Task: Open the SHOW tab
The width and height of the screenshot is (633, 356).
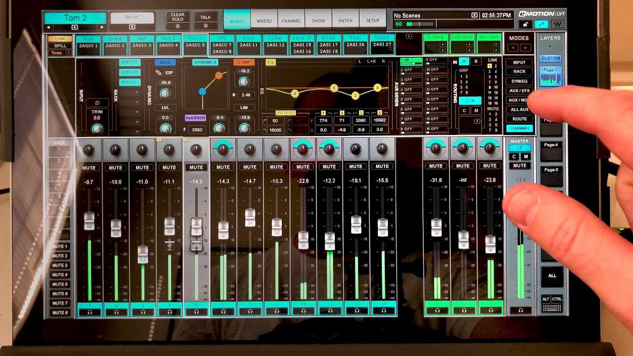Action: coord(318,21)
